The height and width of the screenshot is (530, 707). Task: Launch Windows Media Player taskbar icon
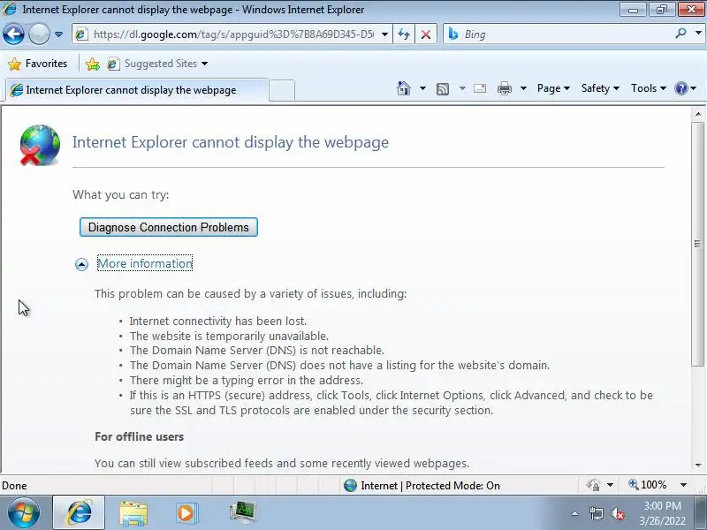(186, 513)
